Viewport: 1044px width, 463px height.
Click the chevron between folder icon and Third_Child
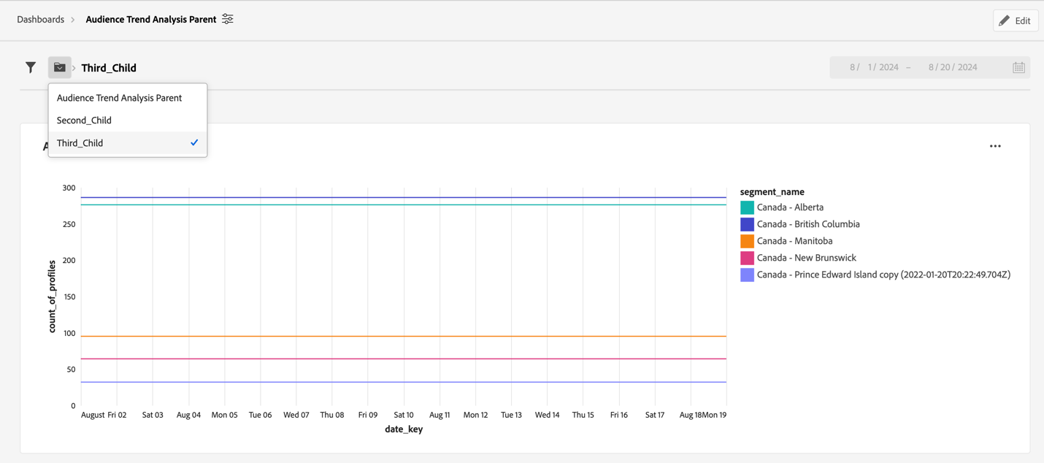coord(74,67)
